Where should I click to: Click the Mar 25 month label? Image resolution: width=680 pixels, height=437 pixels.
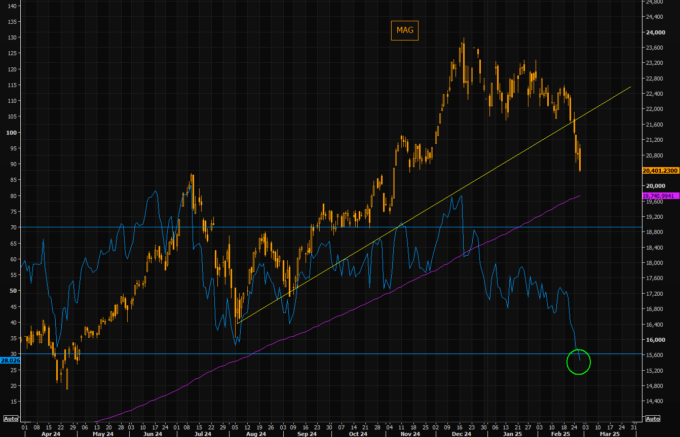610,434
